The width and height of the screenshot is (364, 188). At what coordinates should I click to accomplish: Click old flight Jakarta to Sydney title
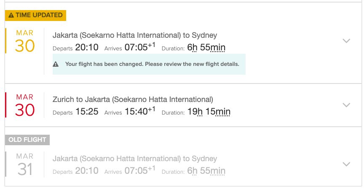[x=135, y=159]
